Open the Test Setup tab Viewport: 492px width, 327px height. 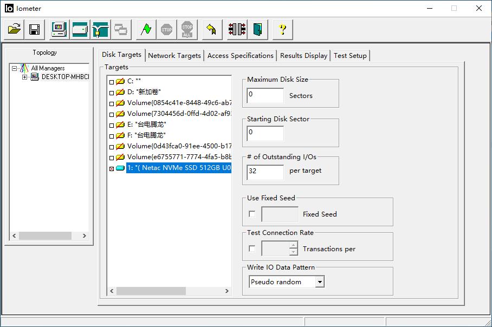(350, 56)
